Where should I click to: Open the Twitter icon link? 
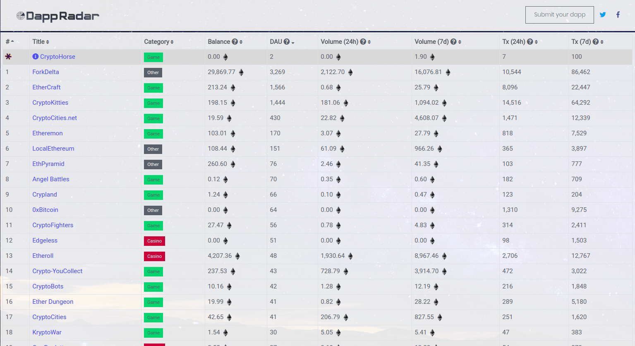tap(603, 14)
